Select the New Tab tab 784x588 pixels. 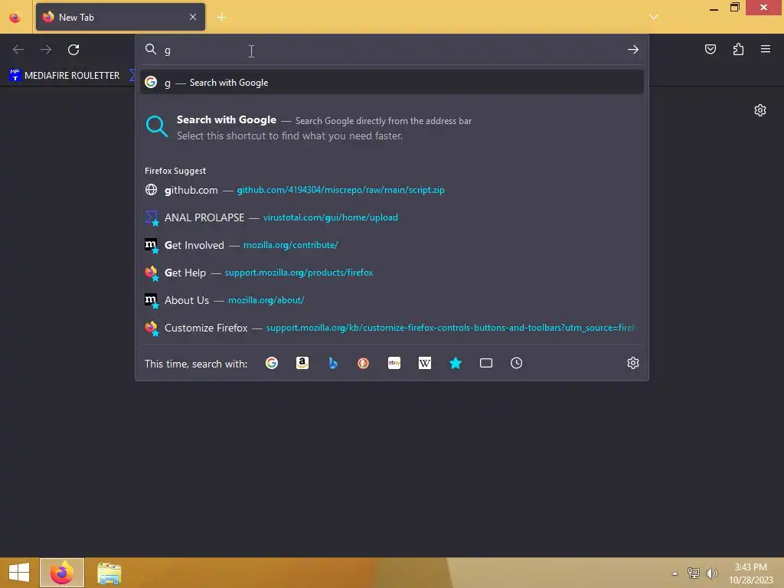(120, 17)
